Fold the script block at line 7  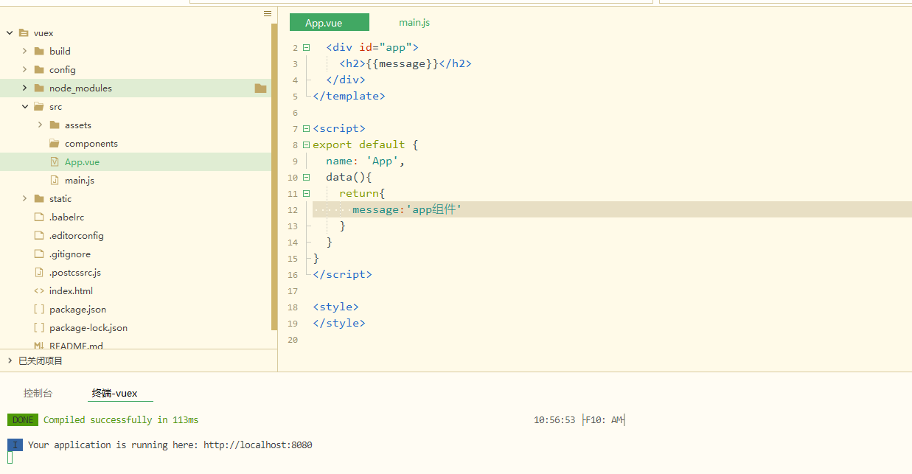click(306, 128)
